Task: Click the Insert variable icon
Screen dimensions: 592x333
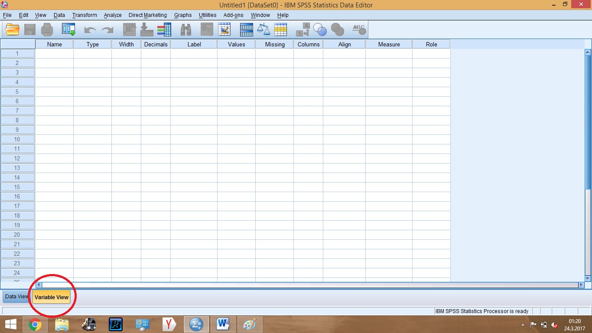Action: coord(224,29)
